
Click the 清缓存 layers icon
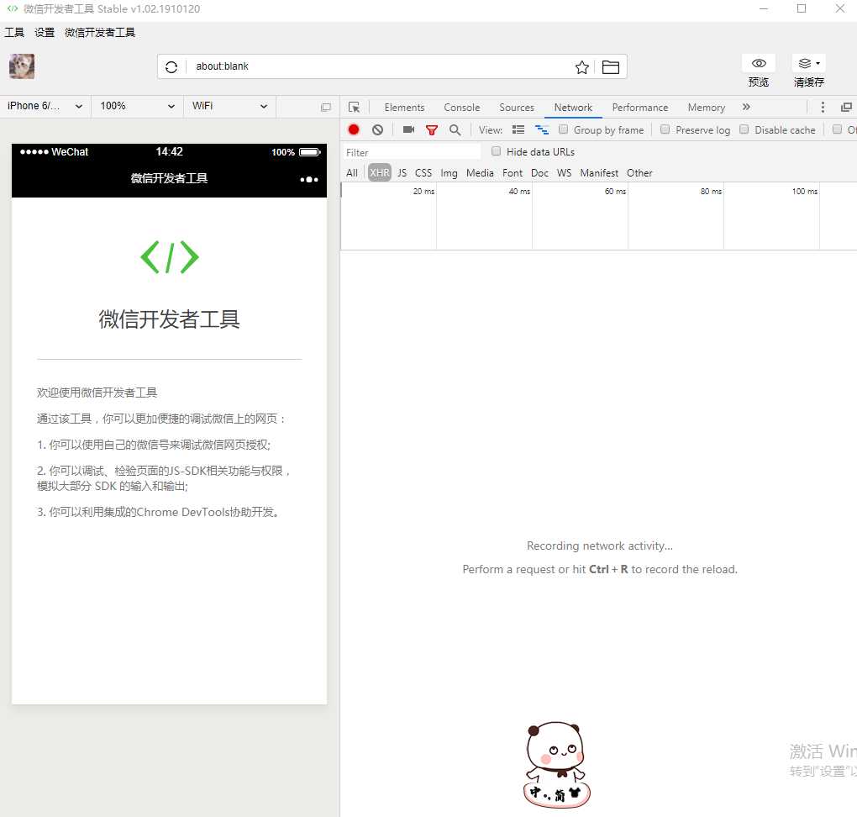[805, 63]
